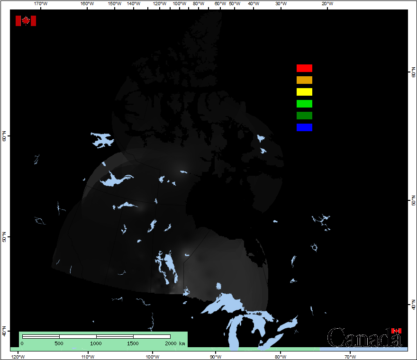Select the dark green legend swatch

[x=304, y=116]
